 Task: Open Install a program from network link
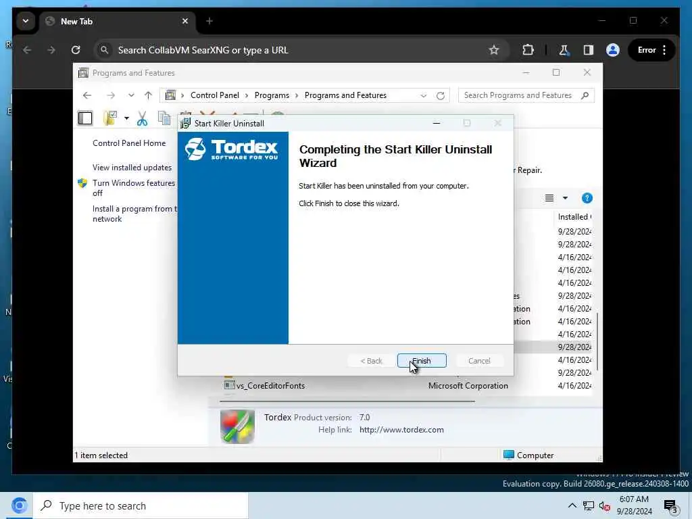coord(134,214)
